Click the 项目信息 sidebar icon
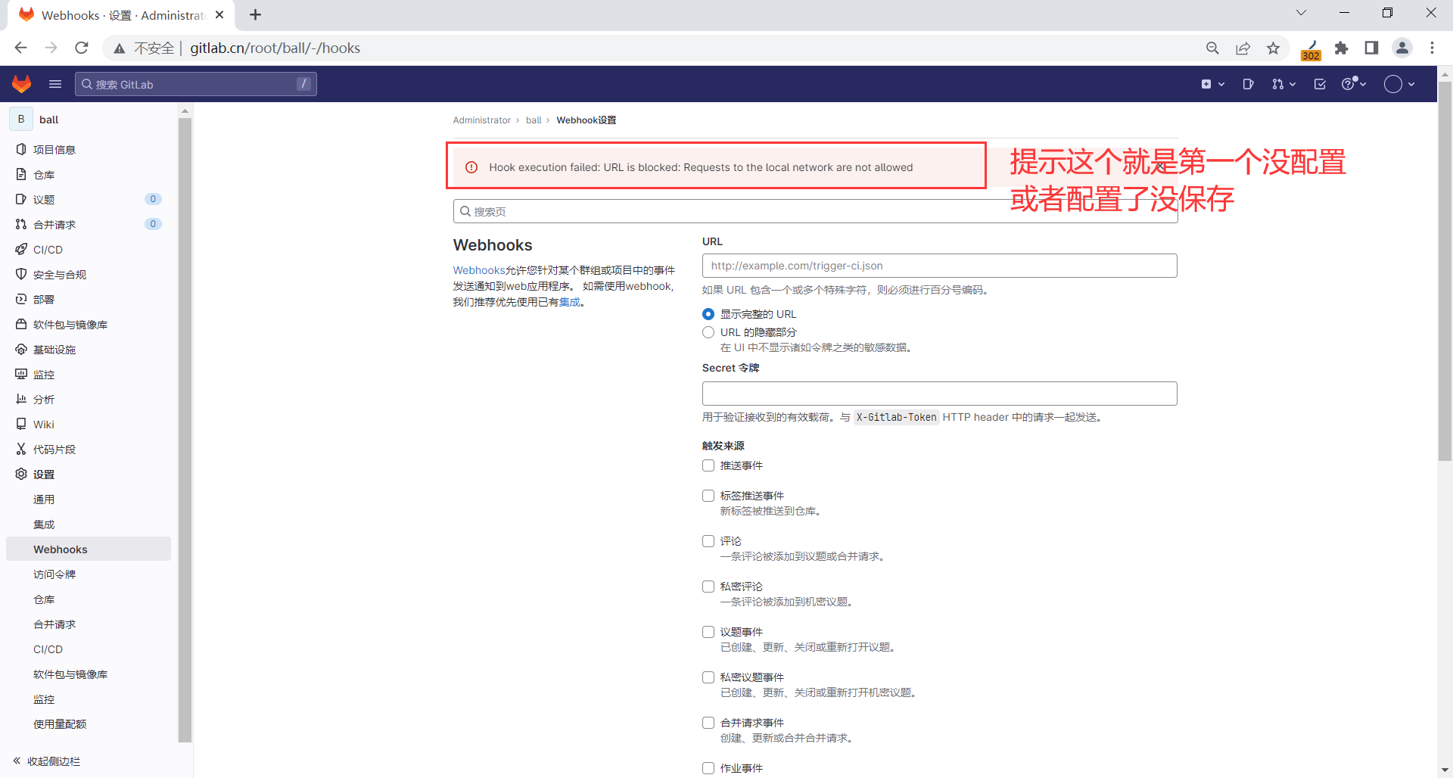The height and width of the screenshot is (778, 1453). point(21,149)
